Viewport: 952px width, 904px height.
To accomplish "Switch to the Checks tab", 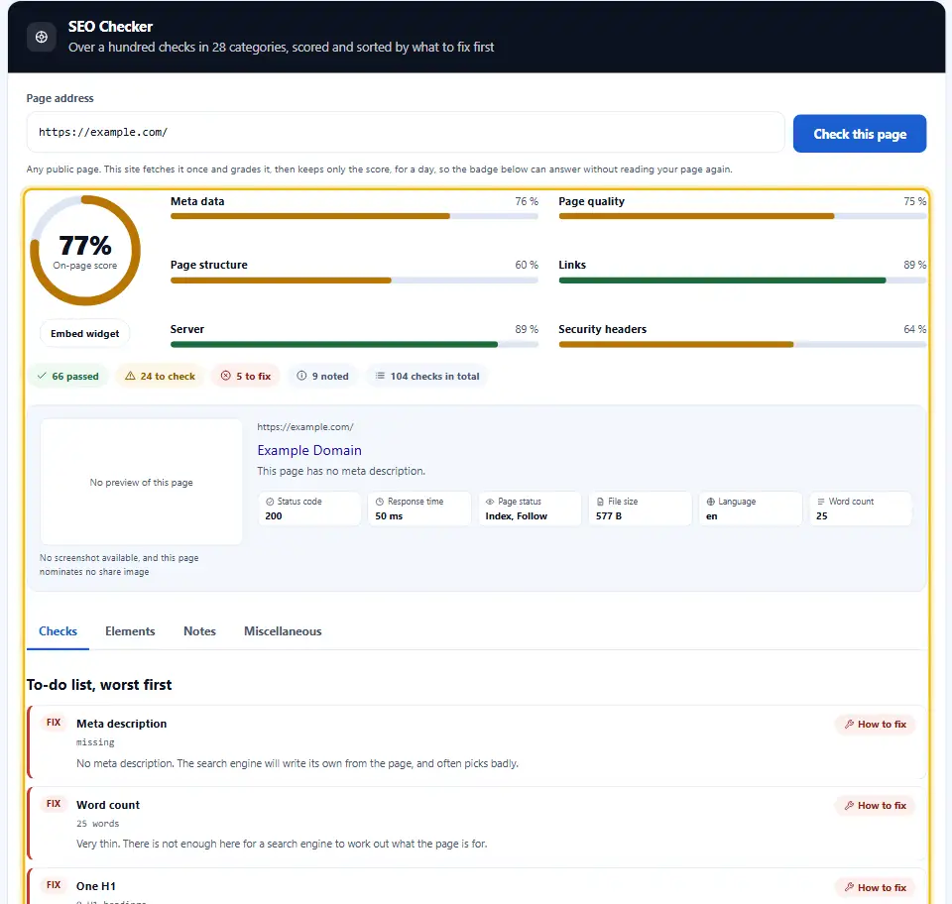I will pyautogui.click(x=58, y=631).
